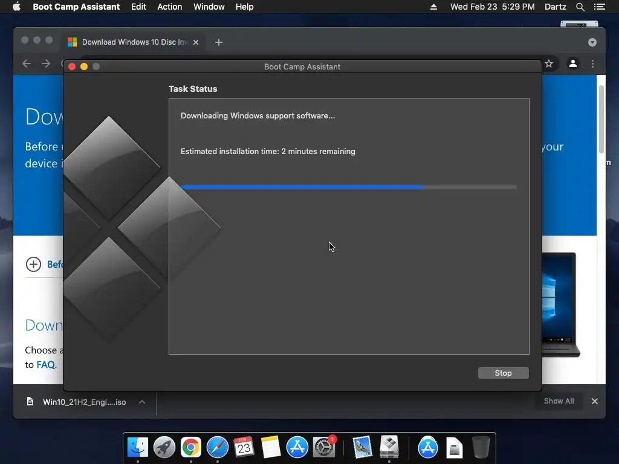Open Finder from the Dock

pyautogui.click(x=137, y=447)
